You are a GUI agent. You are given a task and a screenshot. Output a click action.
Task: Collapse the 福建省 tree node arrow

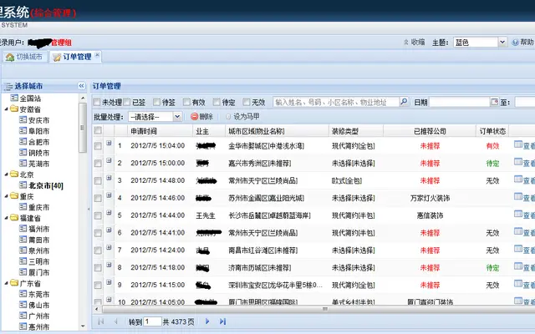[x=7, y=218]
